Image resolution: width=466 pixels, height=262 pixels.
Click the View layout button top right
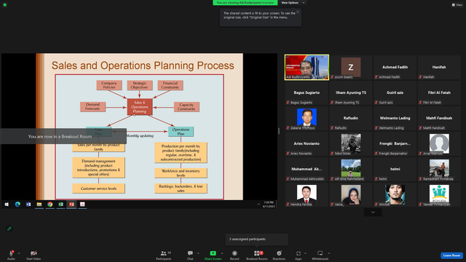(457, 5)
